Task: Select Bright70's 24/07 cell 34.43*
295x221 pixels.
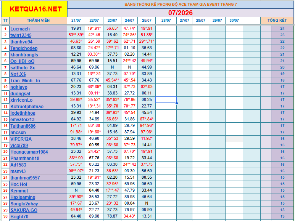Action: 129,216
